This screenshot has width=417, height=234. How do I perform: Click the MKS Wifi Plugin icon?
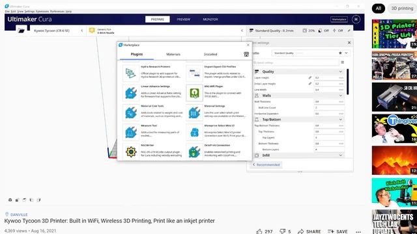click(x=194, y=93)
